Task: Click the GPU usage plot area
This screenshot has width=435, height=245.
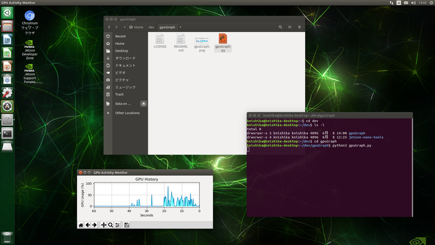Action: click(147, 194)
